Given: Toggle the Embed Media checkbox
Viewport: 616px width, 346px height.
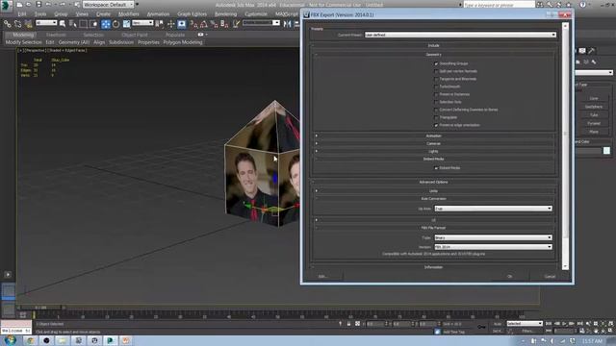Looking at the screenshot, I should pos(436,168).
